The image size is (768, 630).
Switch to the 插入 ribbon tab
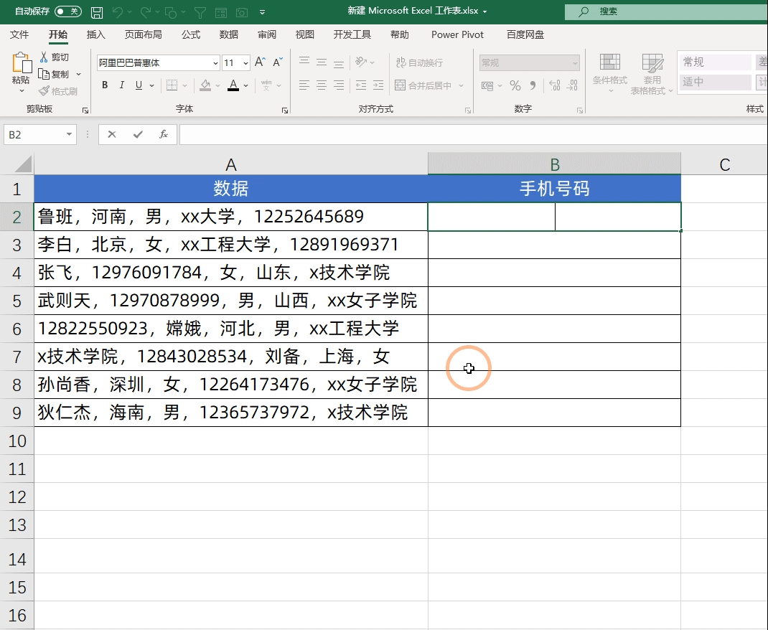point(95,34)
